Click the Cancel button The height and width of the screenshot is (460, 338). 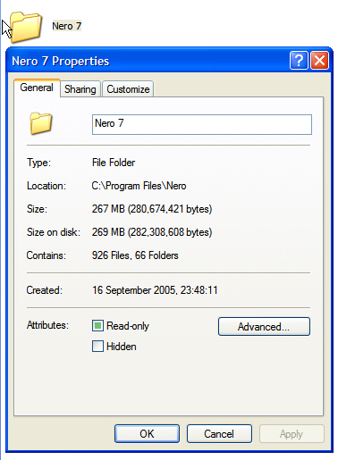click(x=219, y=434)
